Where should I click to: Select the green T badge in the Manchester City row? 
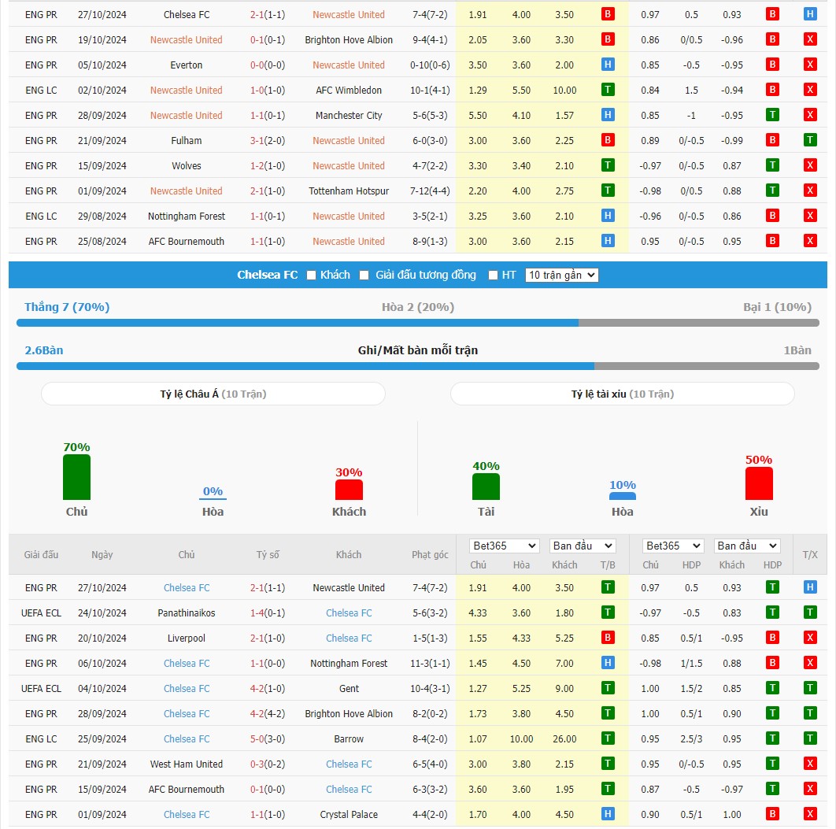(772, 115)
